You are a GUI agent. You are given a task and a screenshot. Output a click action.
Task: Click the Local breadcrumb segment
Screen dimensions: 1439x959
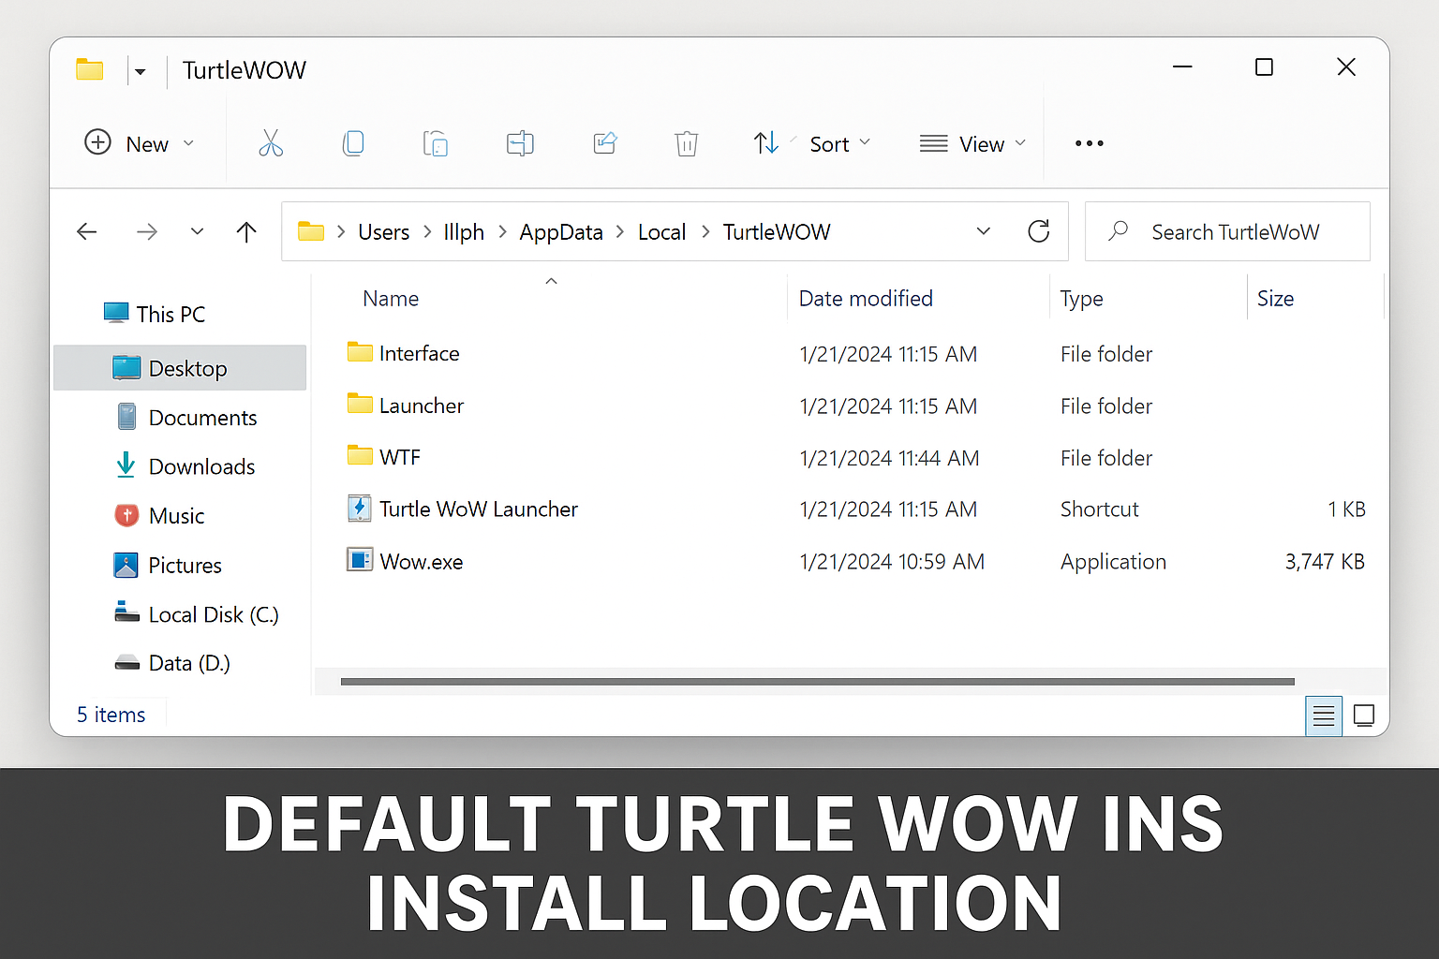661,232
